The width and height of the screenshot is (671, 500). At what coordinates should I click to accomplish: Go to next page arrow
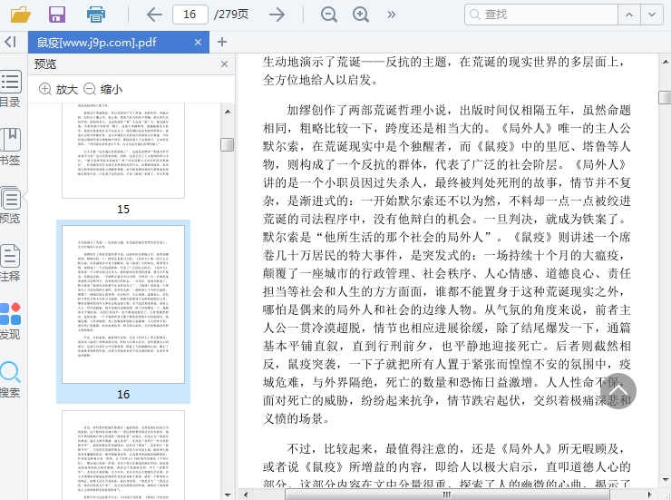pos(277,15)
